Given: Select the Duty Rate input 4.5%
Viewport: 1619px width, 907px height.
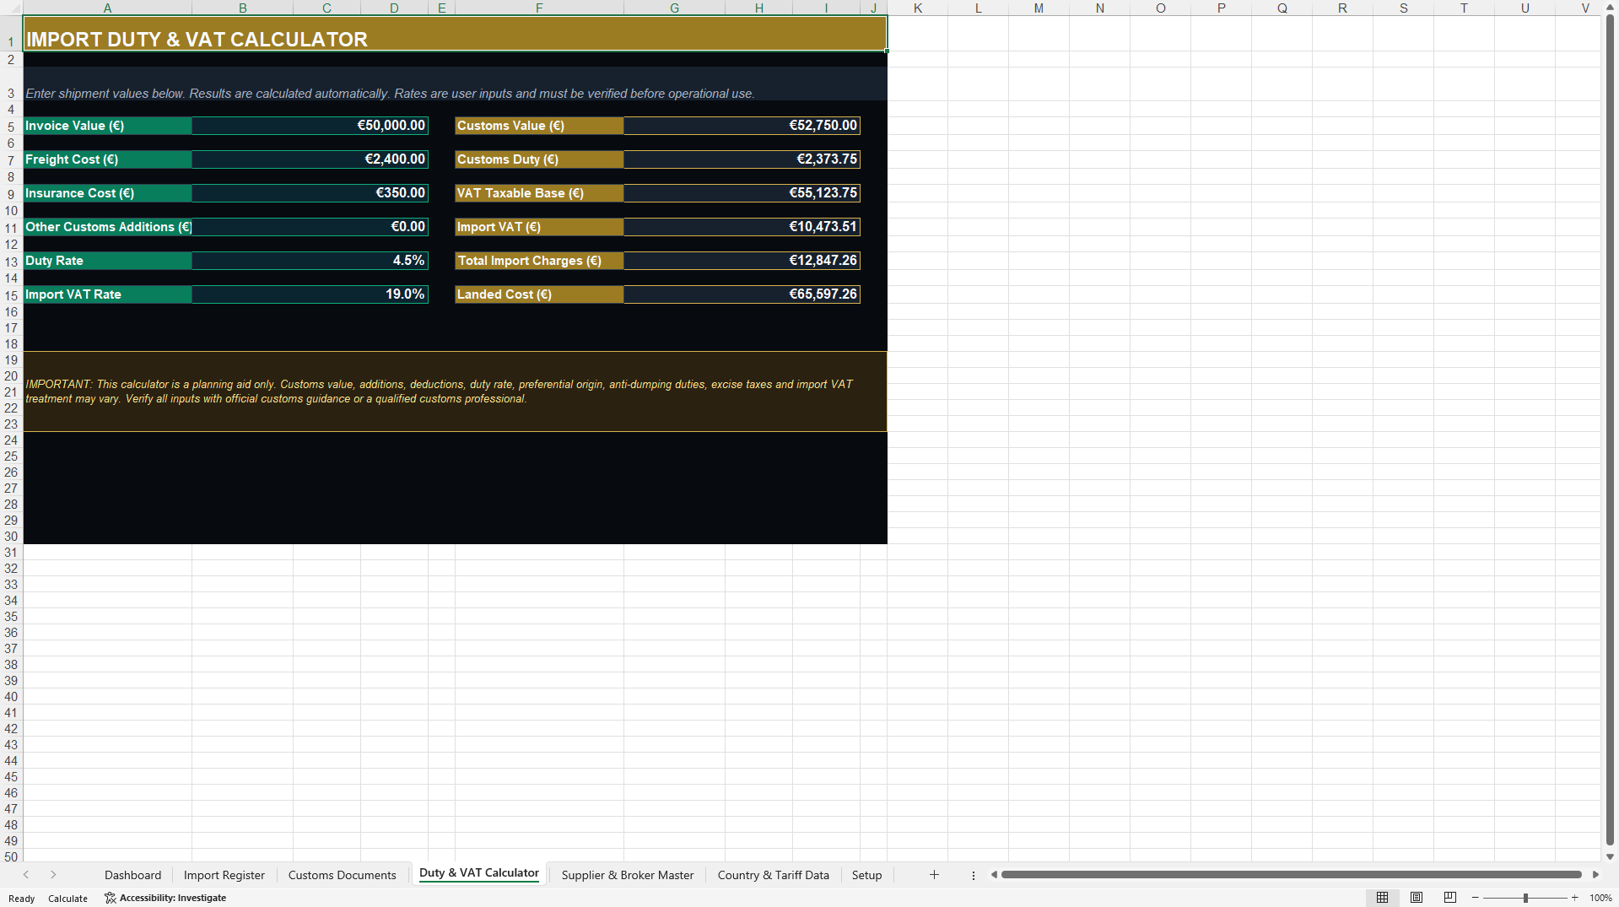Looking at the screenshot, I should pyautogui.click(x=310, y=261).
